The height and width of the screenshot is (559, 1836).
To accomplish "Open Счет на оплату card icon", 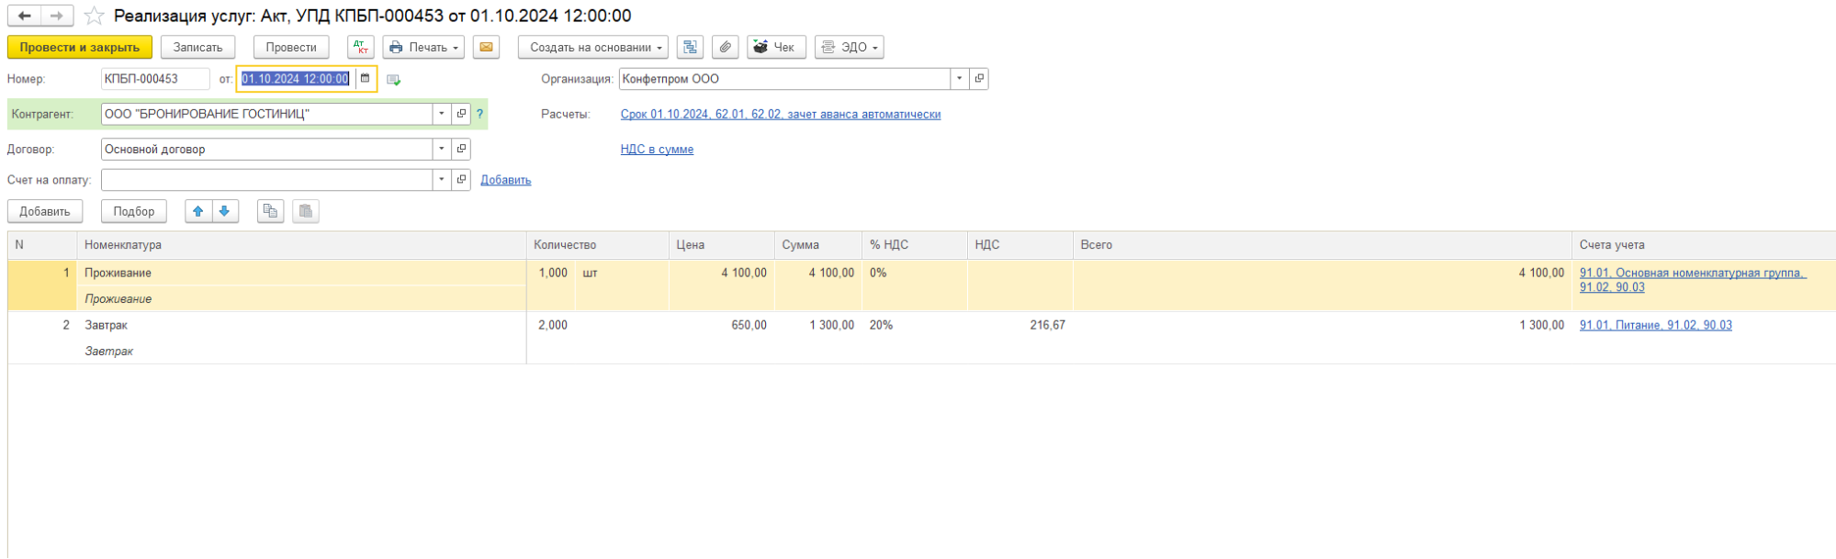I will coord(462,180).
